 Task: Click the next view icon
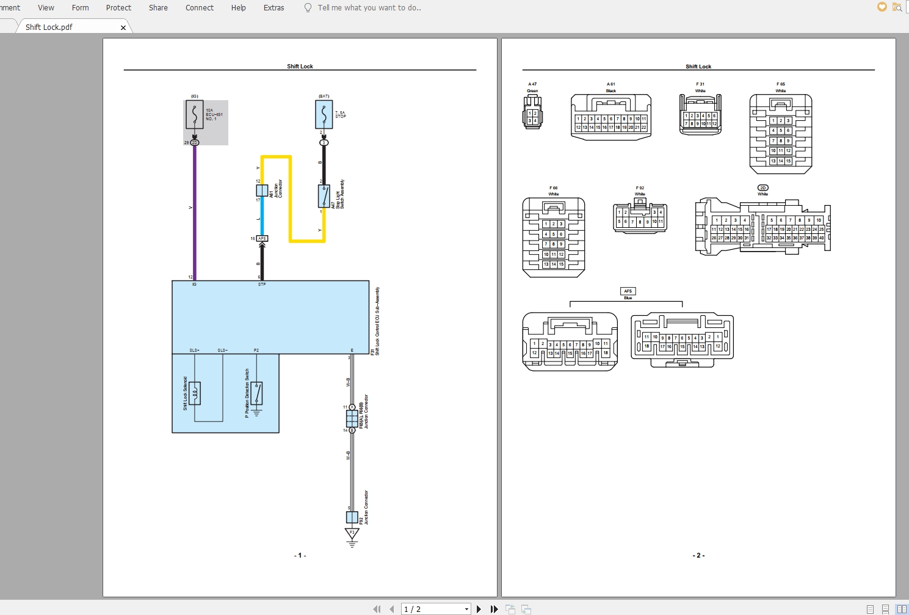(x=526, y=609)
